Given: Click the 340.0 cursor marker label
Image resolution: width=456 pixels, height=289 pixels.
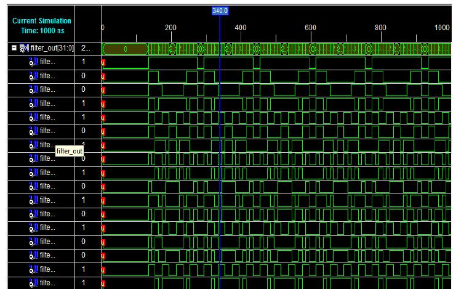Looking at the screenshot, I should tap(220, 10).
